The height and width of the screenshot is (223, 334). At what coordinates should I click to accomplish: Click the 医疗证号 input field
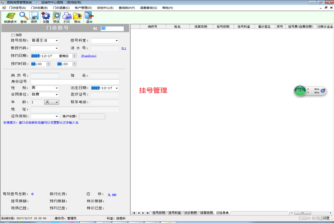point(105,95)
